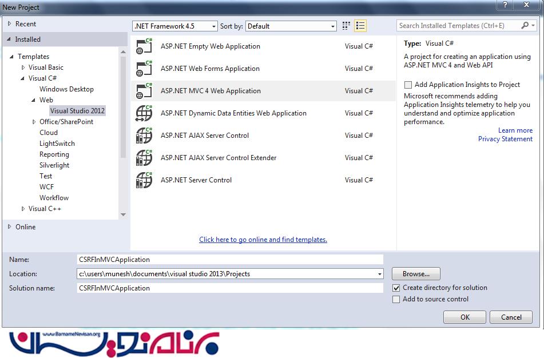Switch to small icons view
This screenshot has height=358, width=544.
(x=346, y=26)
